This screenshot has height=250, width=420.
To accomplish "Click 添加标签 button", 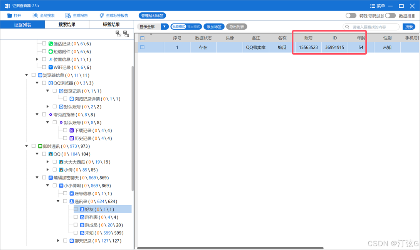I will pos(214,27).
